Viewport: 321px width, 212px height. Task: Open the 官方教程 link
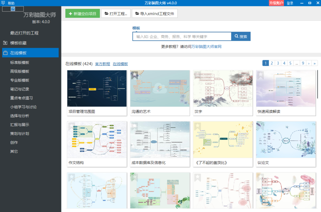click(x=103, y=64)
